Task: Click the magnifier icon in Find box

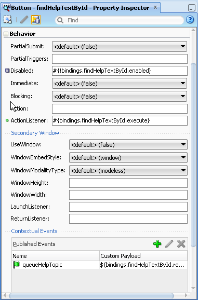Action: pos(60,20)
